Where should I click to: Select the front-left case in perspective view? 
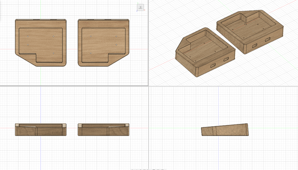tap(205, 52)
